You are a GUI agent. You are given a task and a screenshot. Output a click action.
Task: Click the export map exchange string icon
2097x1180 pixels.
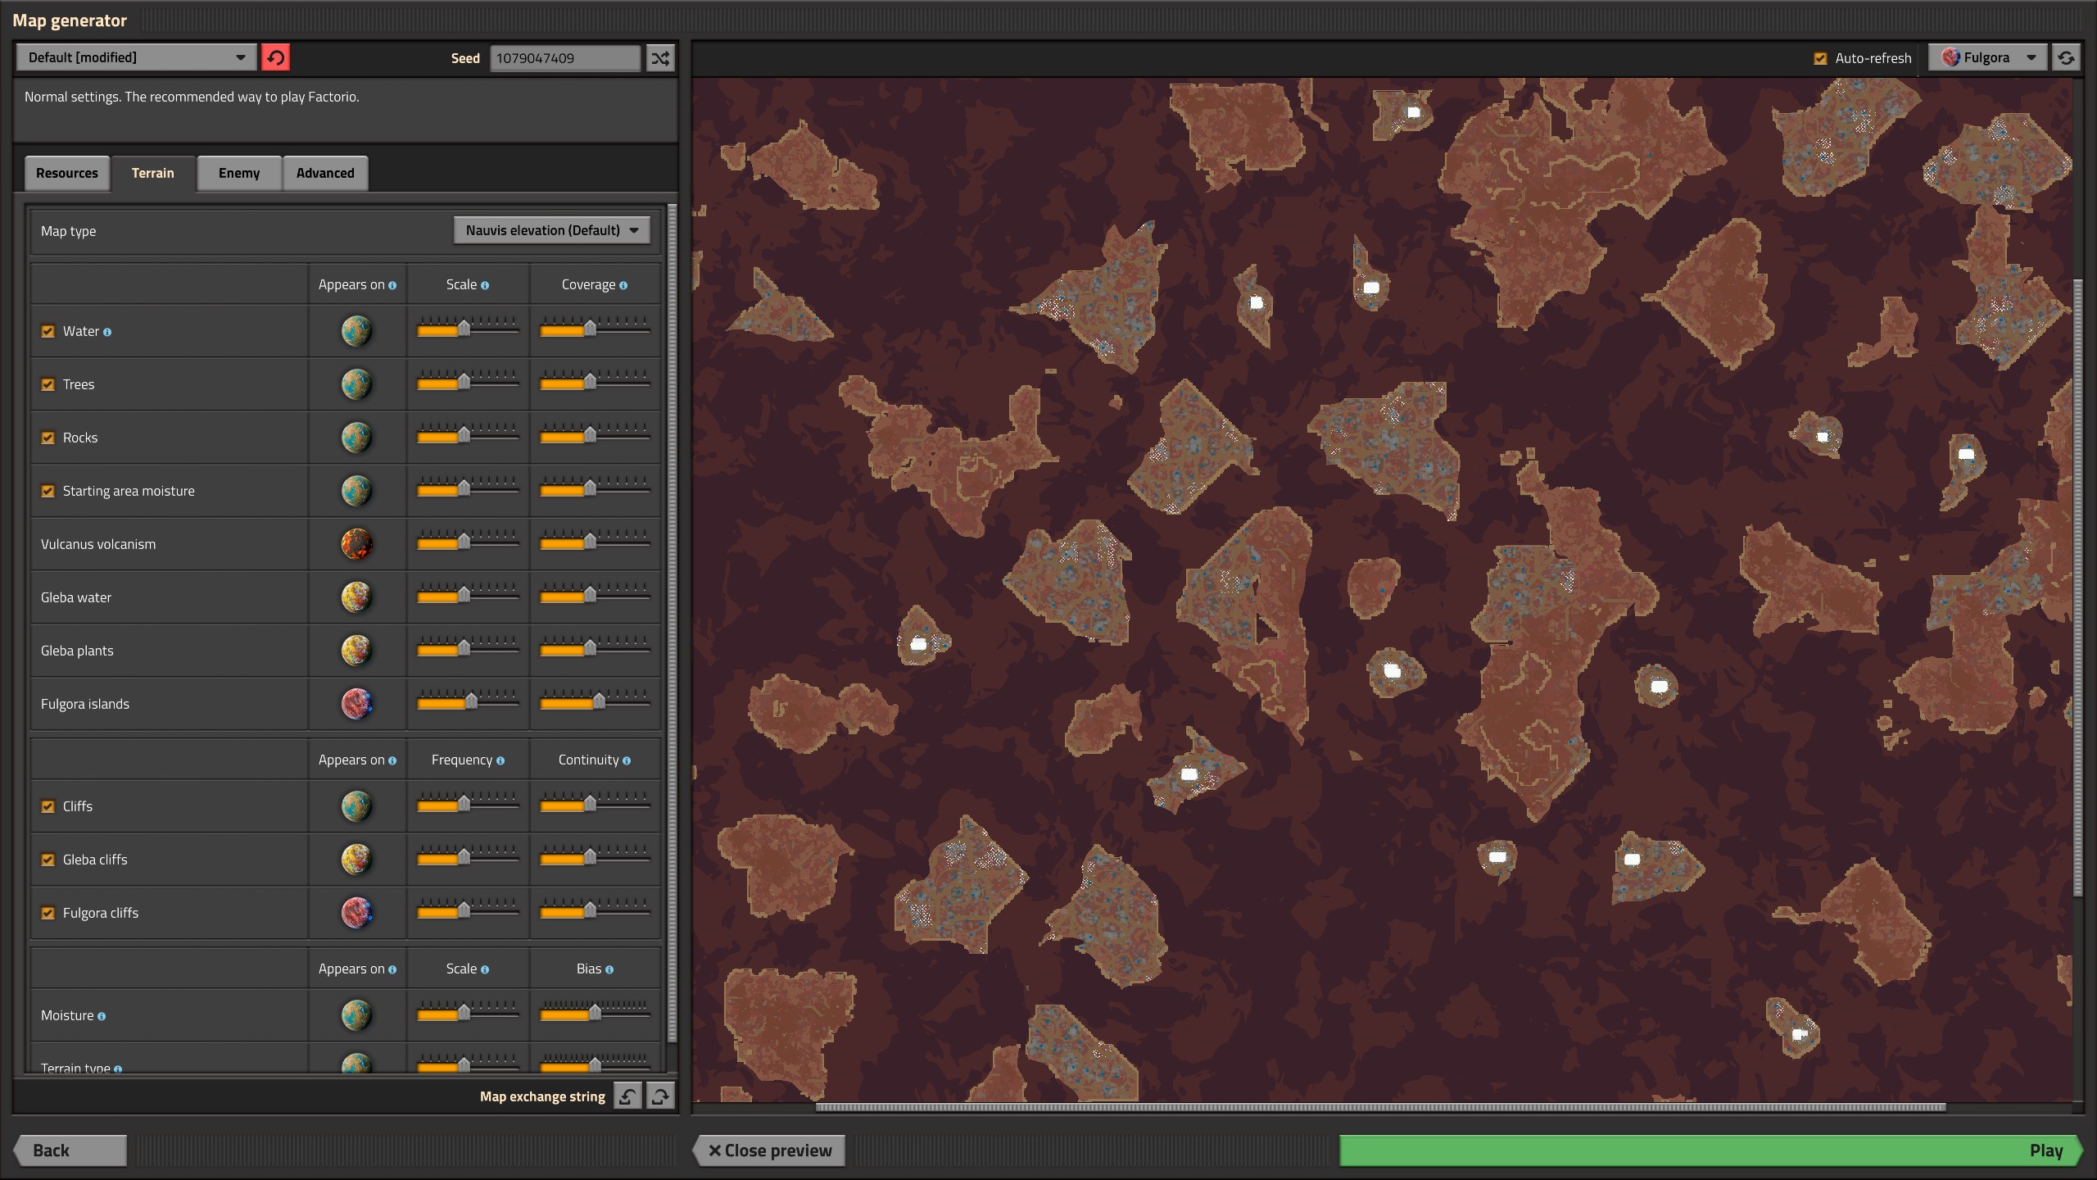660,1096
